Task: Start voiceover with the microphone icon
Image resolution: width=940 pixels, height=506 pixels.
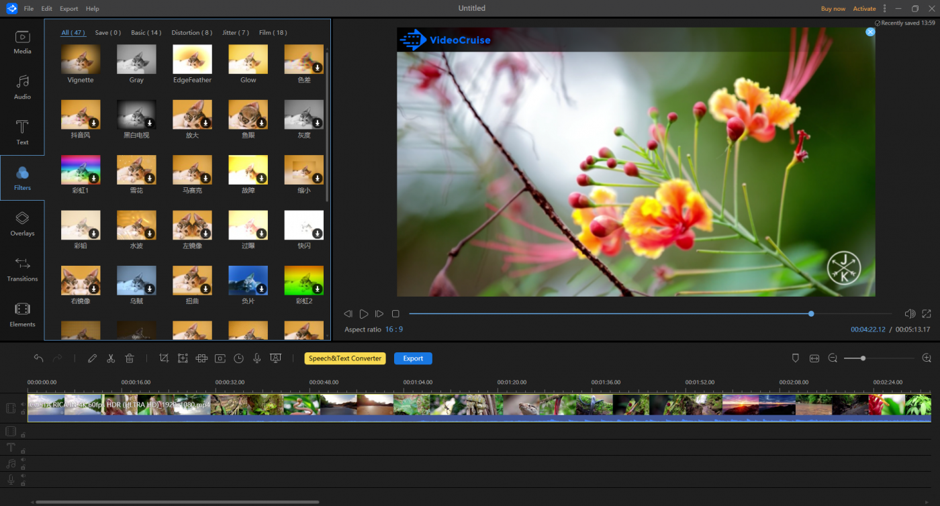Action: click(x=256, y=358)
